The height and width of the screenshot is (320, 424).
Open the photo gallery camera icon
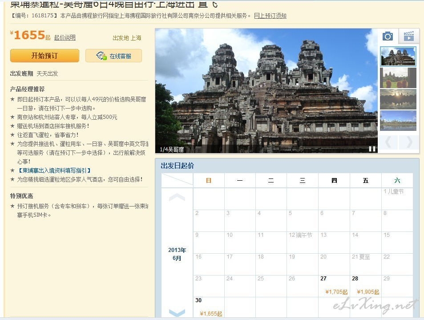tap(388, 36)
